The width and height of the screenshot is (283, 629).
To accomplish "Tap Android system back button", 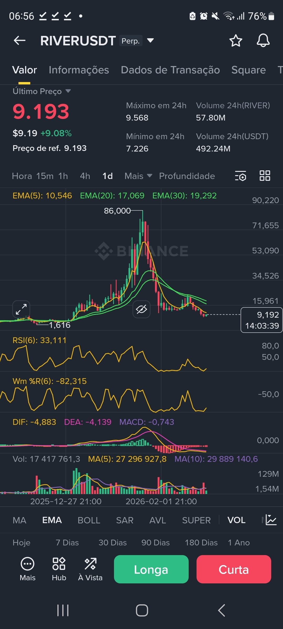I will point(221,610).
